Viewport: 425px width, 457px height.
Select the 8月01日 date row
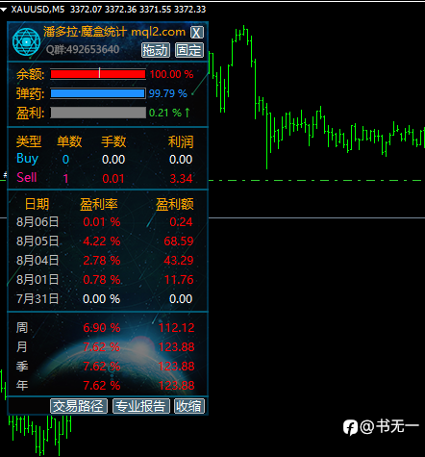click(37, 280)
